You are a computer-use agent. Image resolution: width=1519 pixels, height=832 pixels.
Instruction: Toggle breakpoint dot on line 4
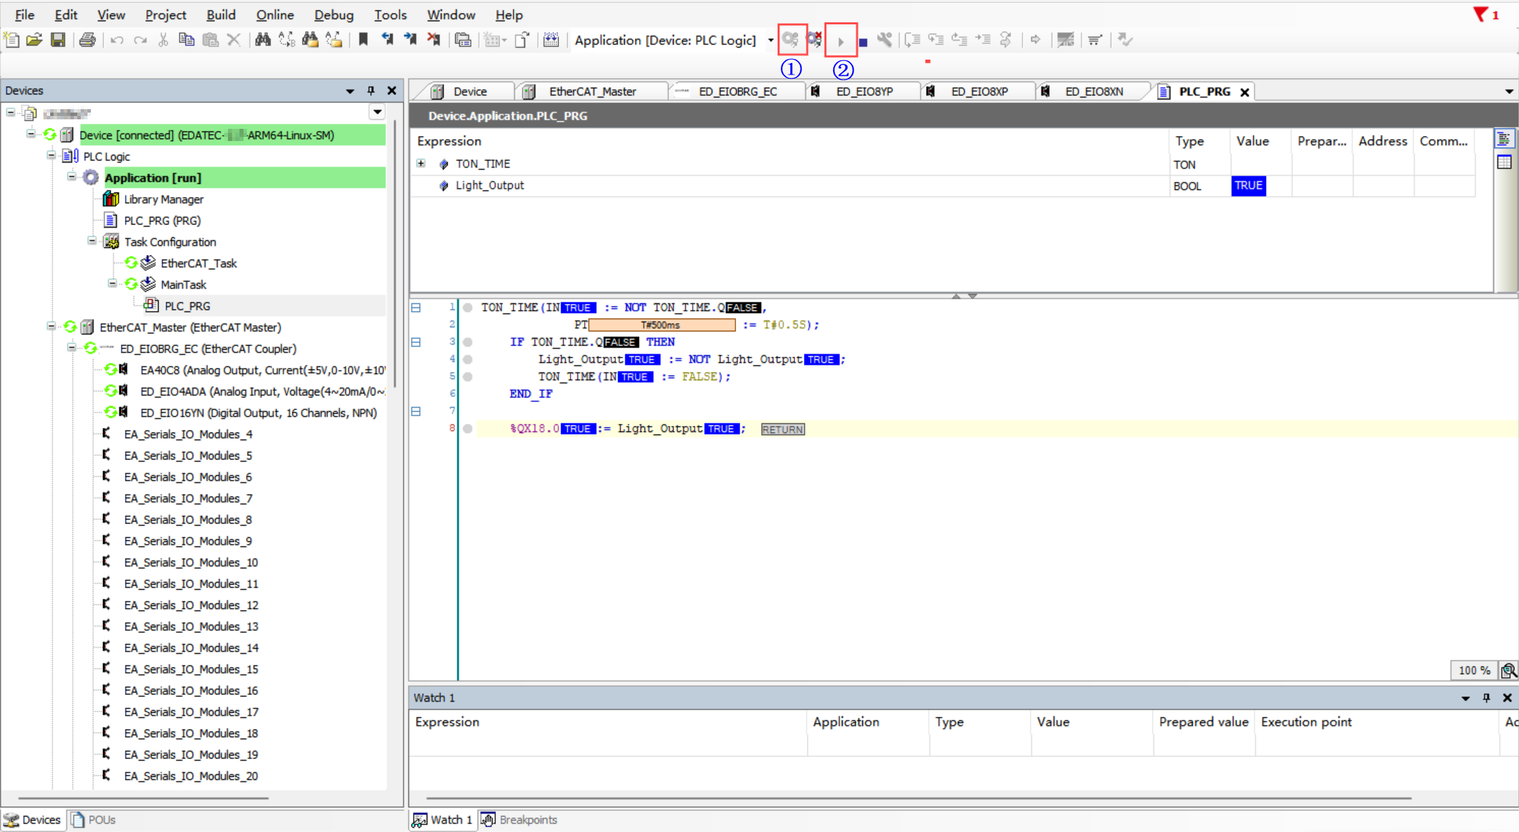467,359
